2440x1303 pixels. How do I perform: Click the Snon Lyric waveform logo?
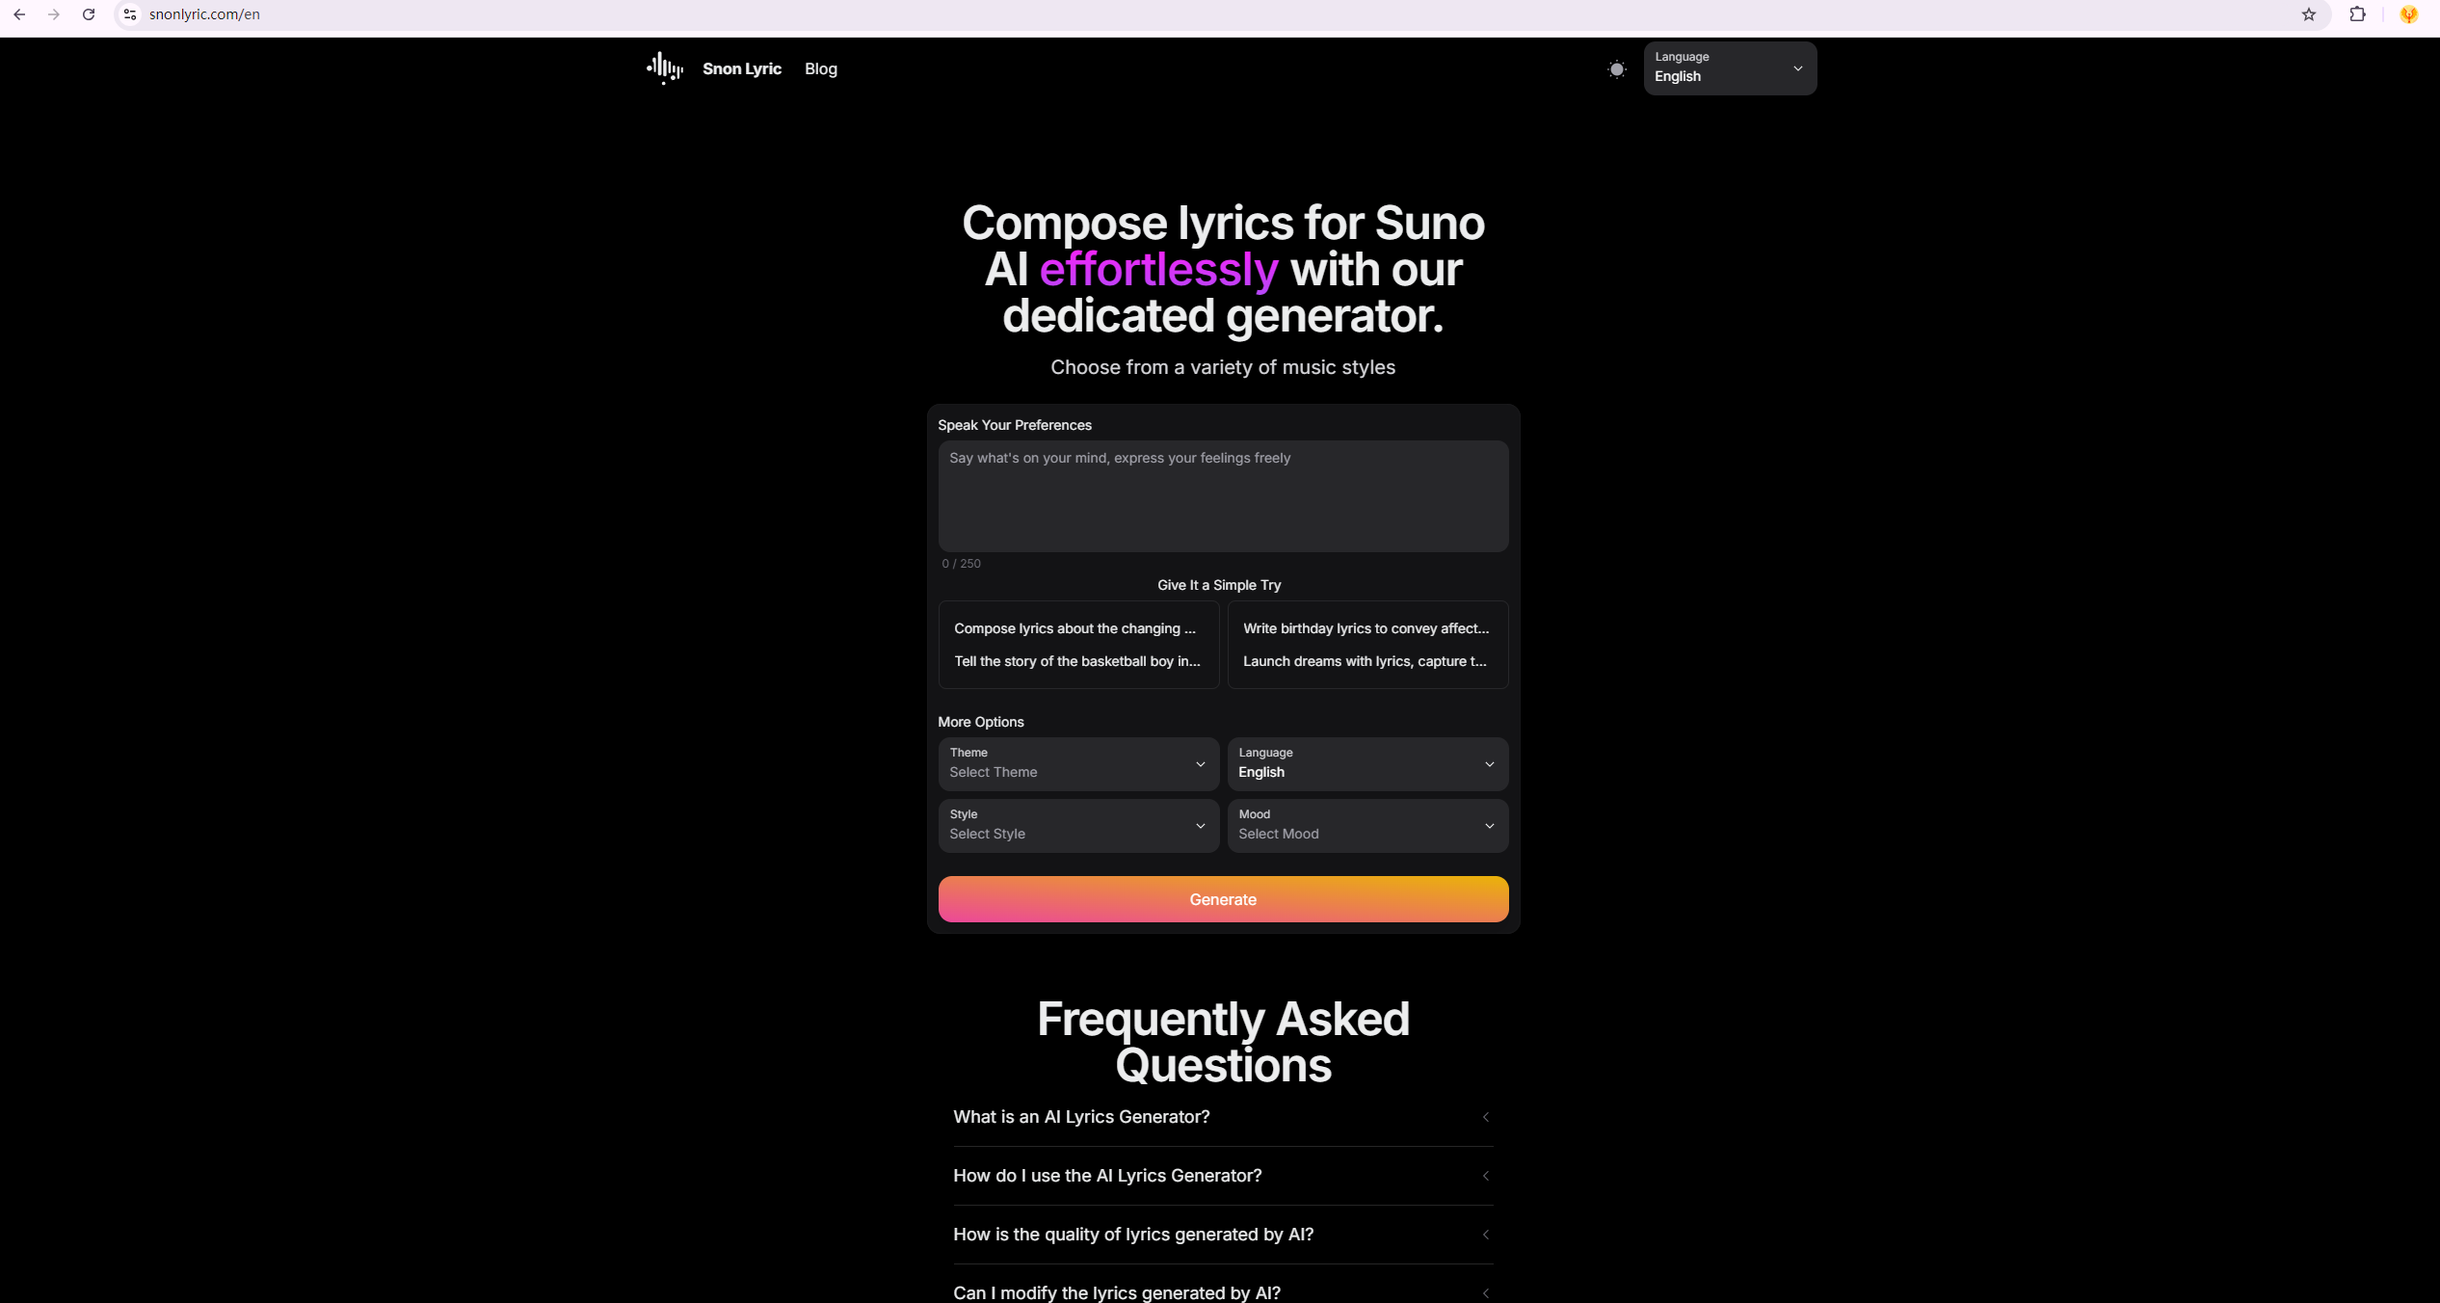[x=663, y=67]
